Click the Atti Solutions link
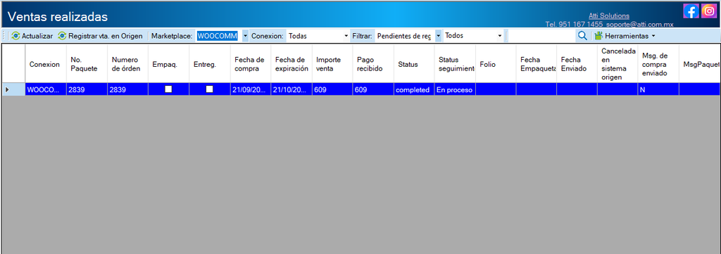This screenshot has height=254, width=721. click(609, 16)
